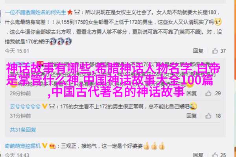Viewport: 236px width, 157px height.
Task: Reply to the comment from 31分钟前
Action: pos(192,116)
